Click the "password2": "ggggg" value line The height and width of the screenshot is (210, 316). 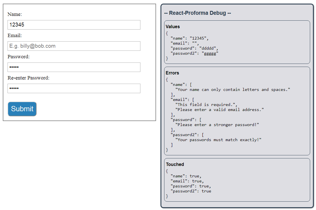[194, 53]
